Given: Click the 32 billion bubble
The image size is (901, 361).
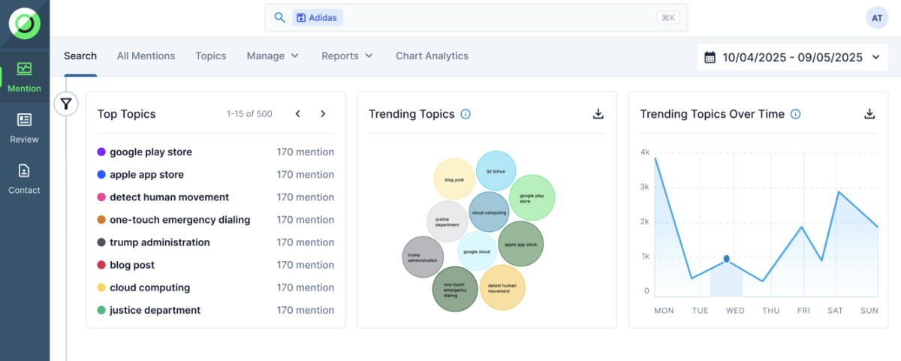Looking at the screenshot, I should [x=496, y=171].
